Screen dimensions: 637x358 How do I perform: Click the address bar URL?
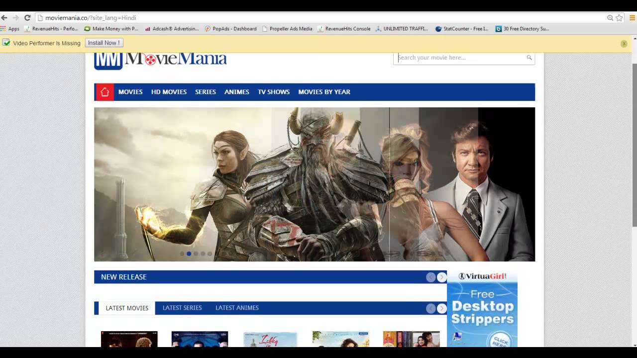coord(91,18)
